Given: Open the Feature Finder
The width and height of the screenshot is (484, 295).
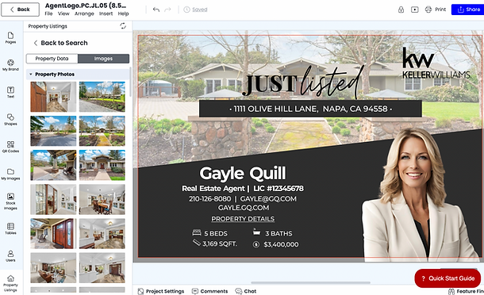Looking at the screenshot, I should 466,291.
